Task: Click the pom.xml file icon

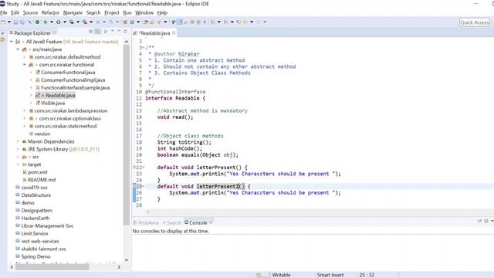Action: click(x=25, y=172)
